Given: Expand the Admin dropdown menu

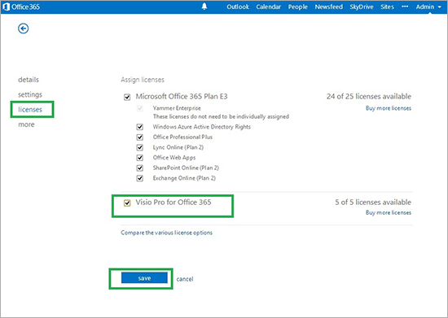Looking at the screenshot, I should 428,7.
